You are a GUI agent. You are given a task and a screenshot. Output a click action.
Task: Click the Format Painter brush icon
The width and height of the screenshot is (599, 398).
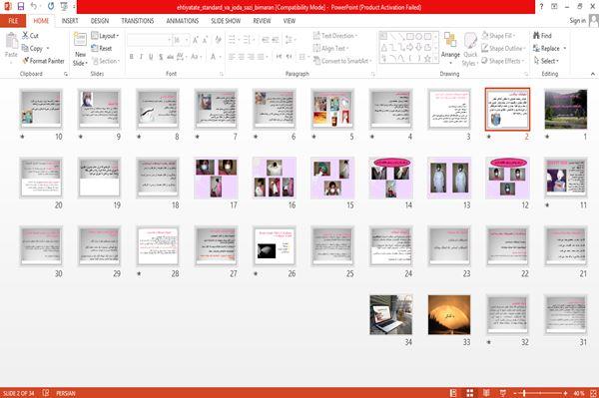click(25, 61)
